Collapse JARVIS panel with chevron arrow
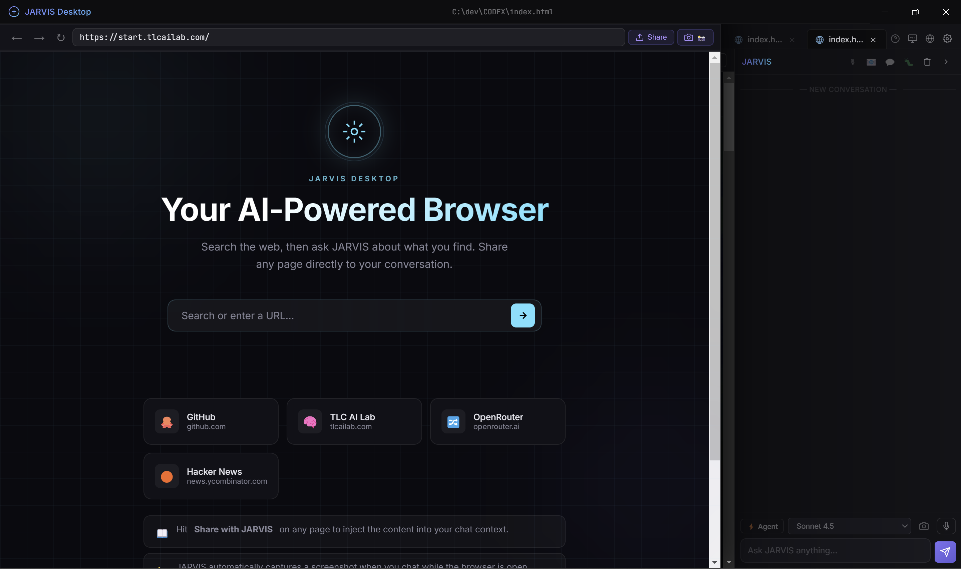Viewport: 961px width, 569px height. click(946, 62)
